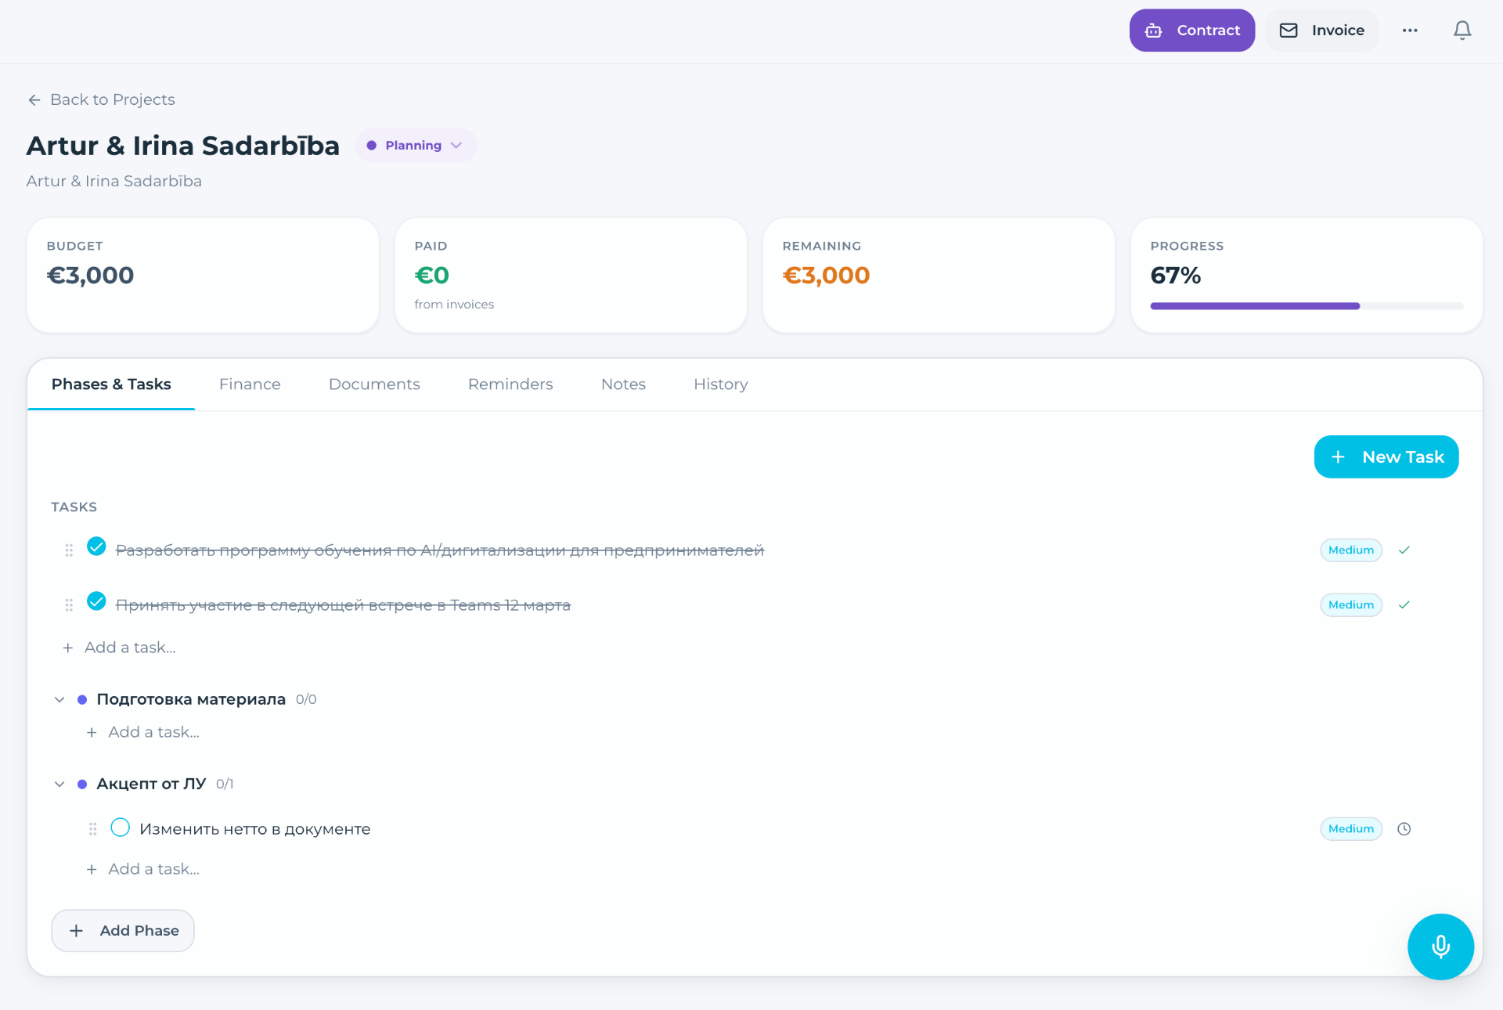Open the Reminders tab
This screenshot has width=1503, height=1010.
click(x=510, y=384)
